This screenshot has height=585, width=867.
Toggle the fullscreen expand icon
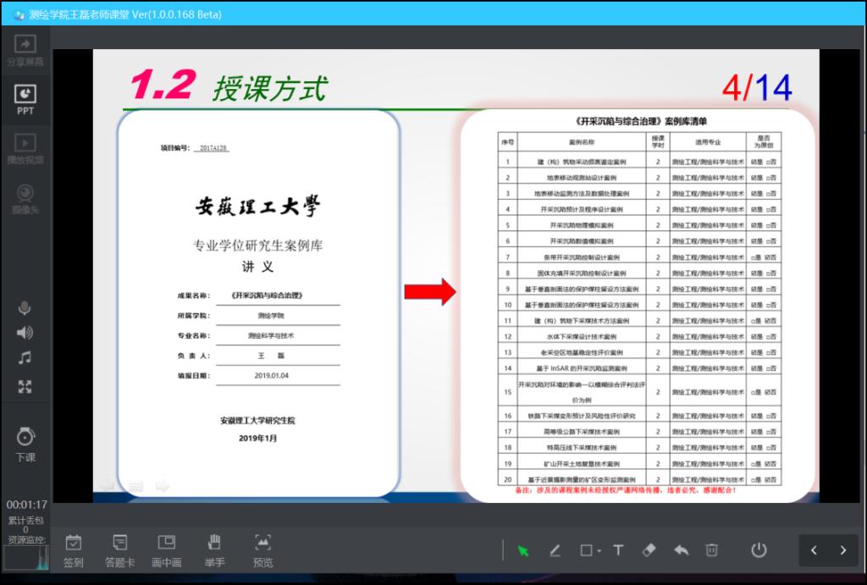[25, 387]
